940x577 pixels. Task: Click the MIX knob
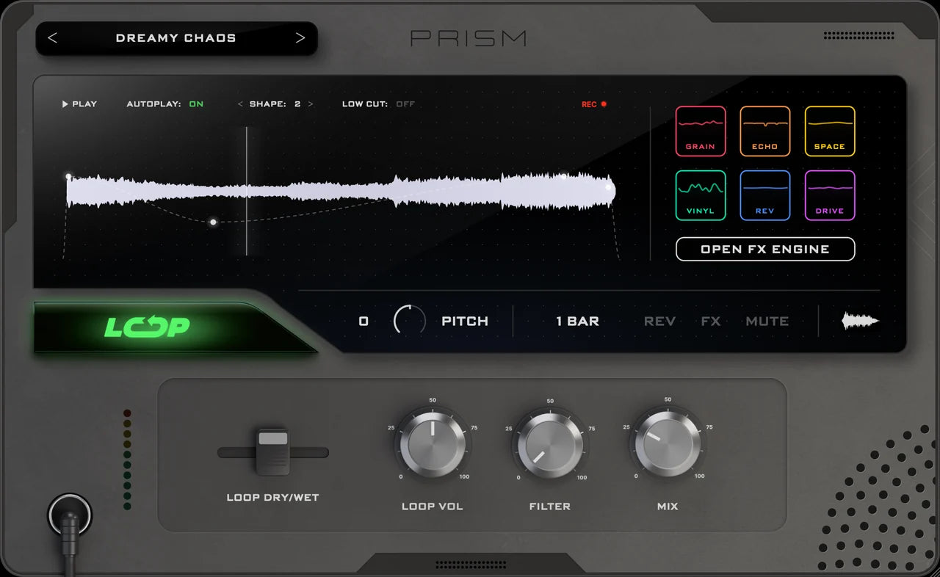[x=668, y=443]
